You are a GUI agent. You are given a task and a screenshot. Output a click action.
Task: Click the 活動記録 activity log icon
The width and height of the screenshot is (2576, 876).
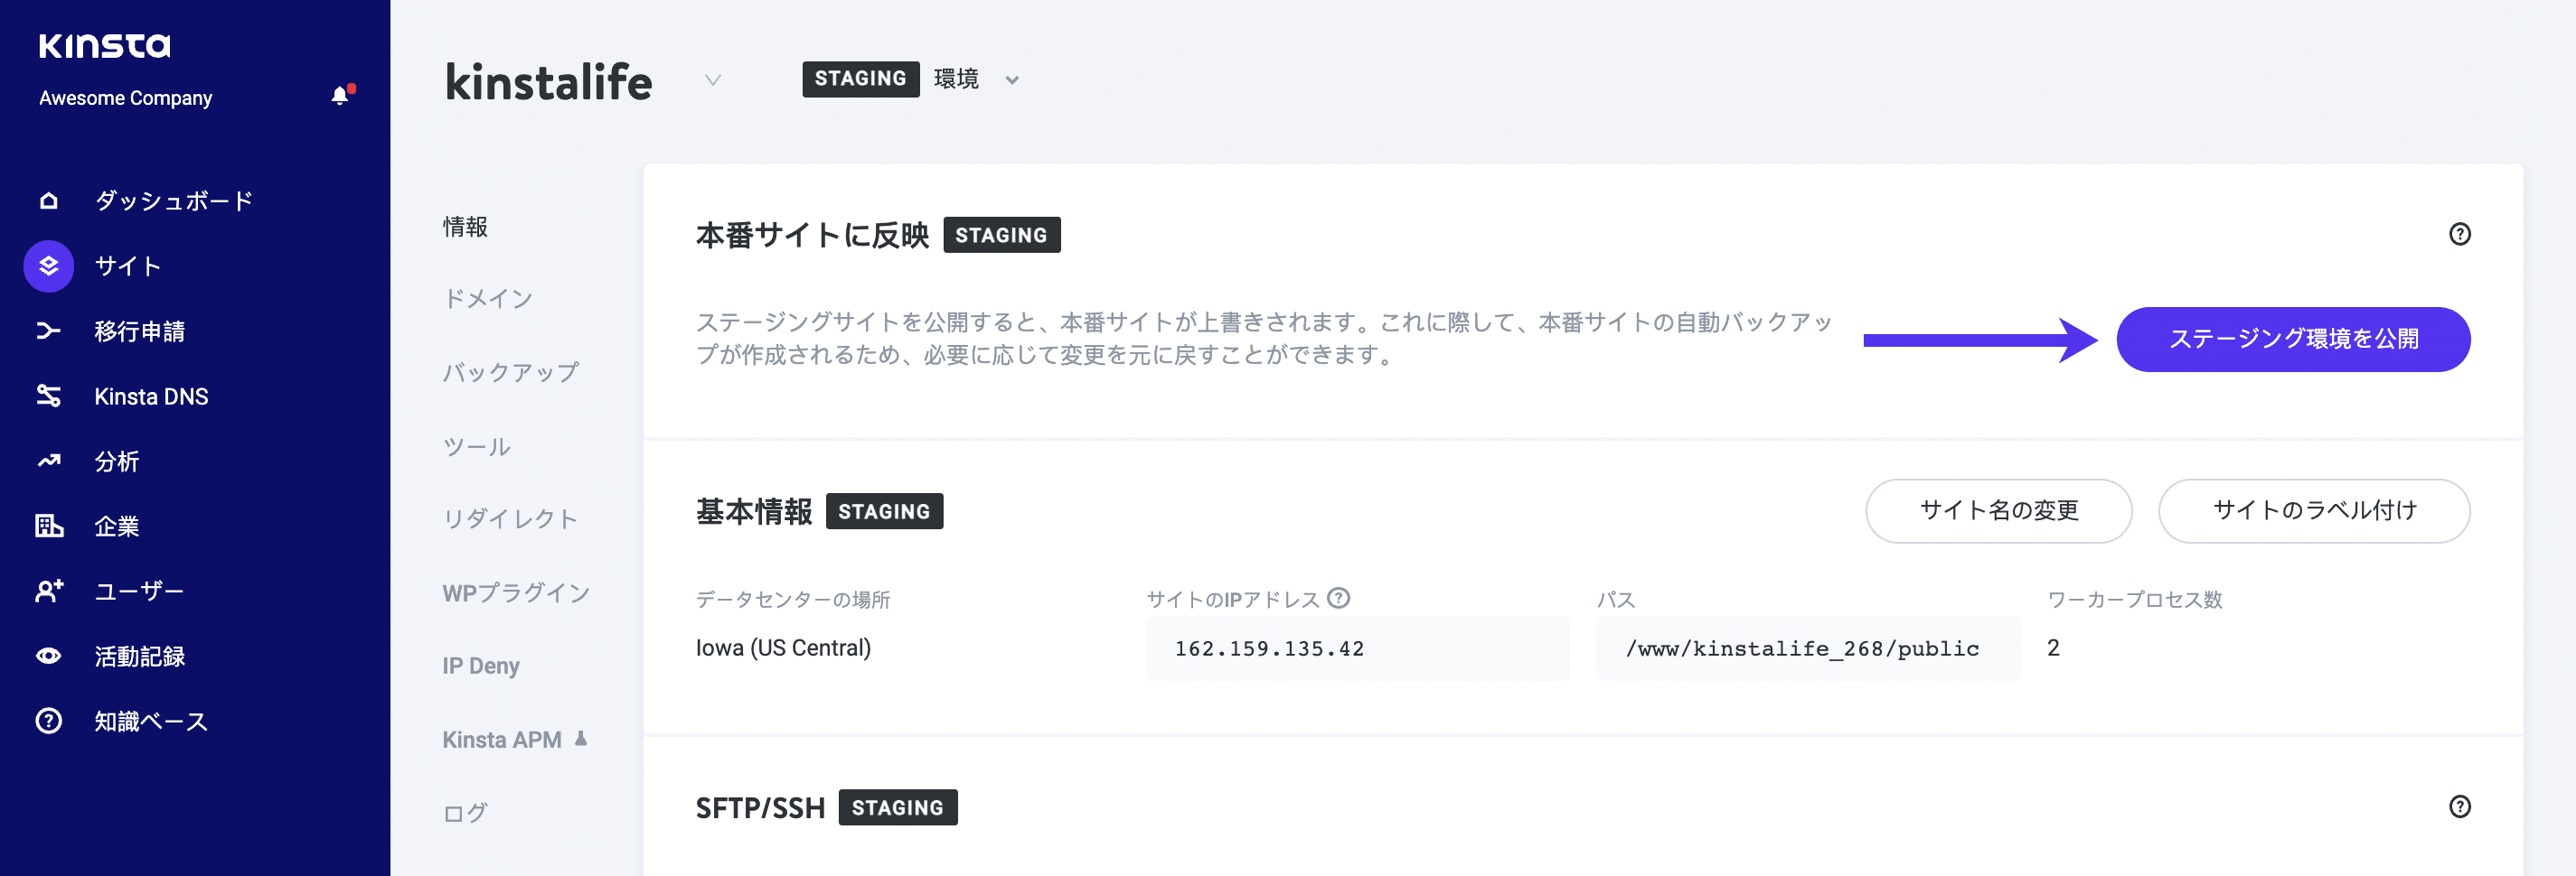point(47,656)
